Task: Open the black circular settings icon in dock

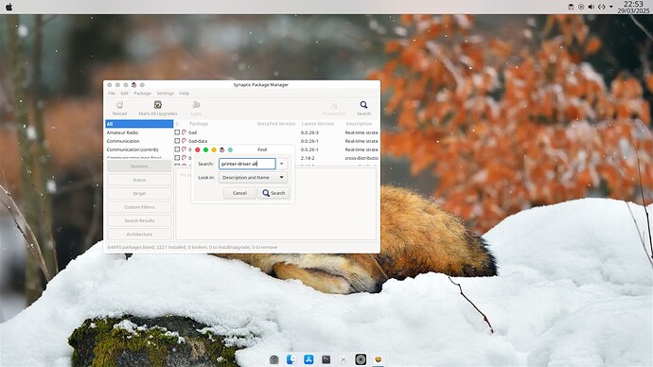Action: (361, 359)
